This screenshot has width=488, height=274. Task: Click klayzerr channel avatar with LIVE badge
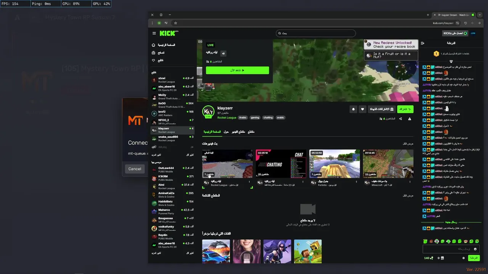point(208,112)
